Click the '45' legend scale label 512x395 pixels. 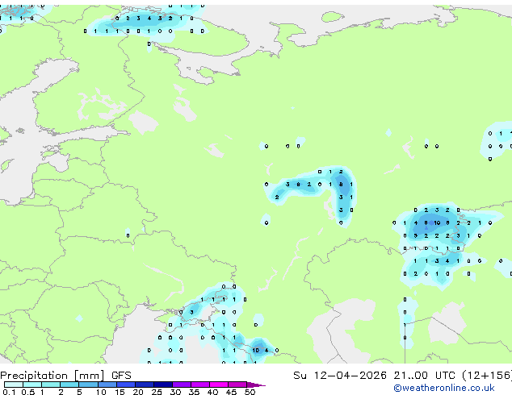(231, 392)
